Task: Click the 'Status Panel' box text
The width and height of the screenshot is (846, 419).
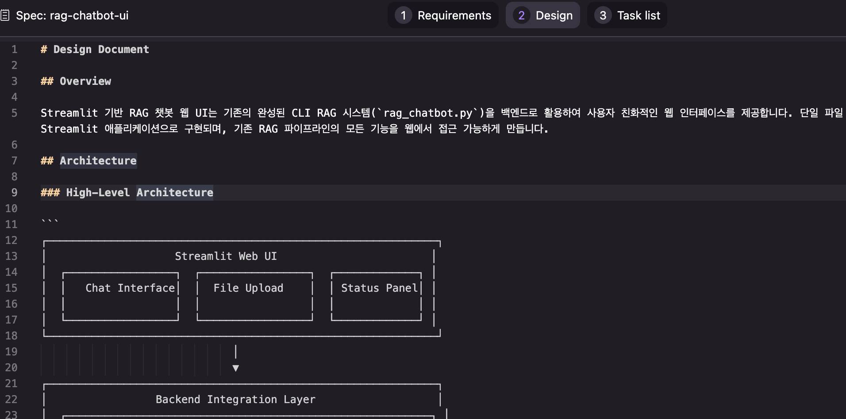Action: tap(379, 288)
